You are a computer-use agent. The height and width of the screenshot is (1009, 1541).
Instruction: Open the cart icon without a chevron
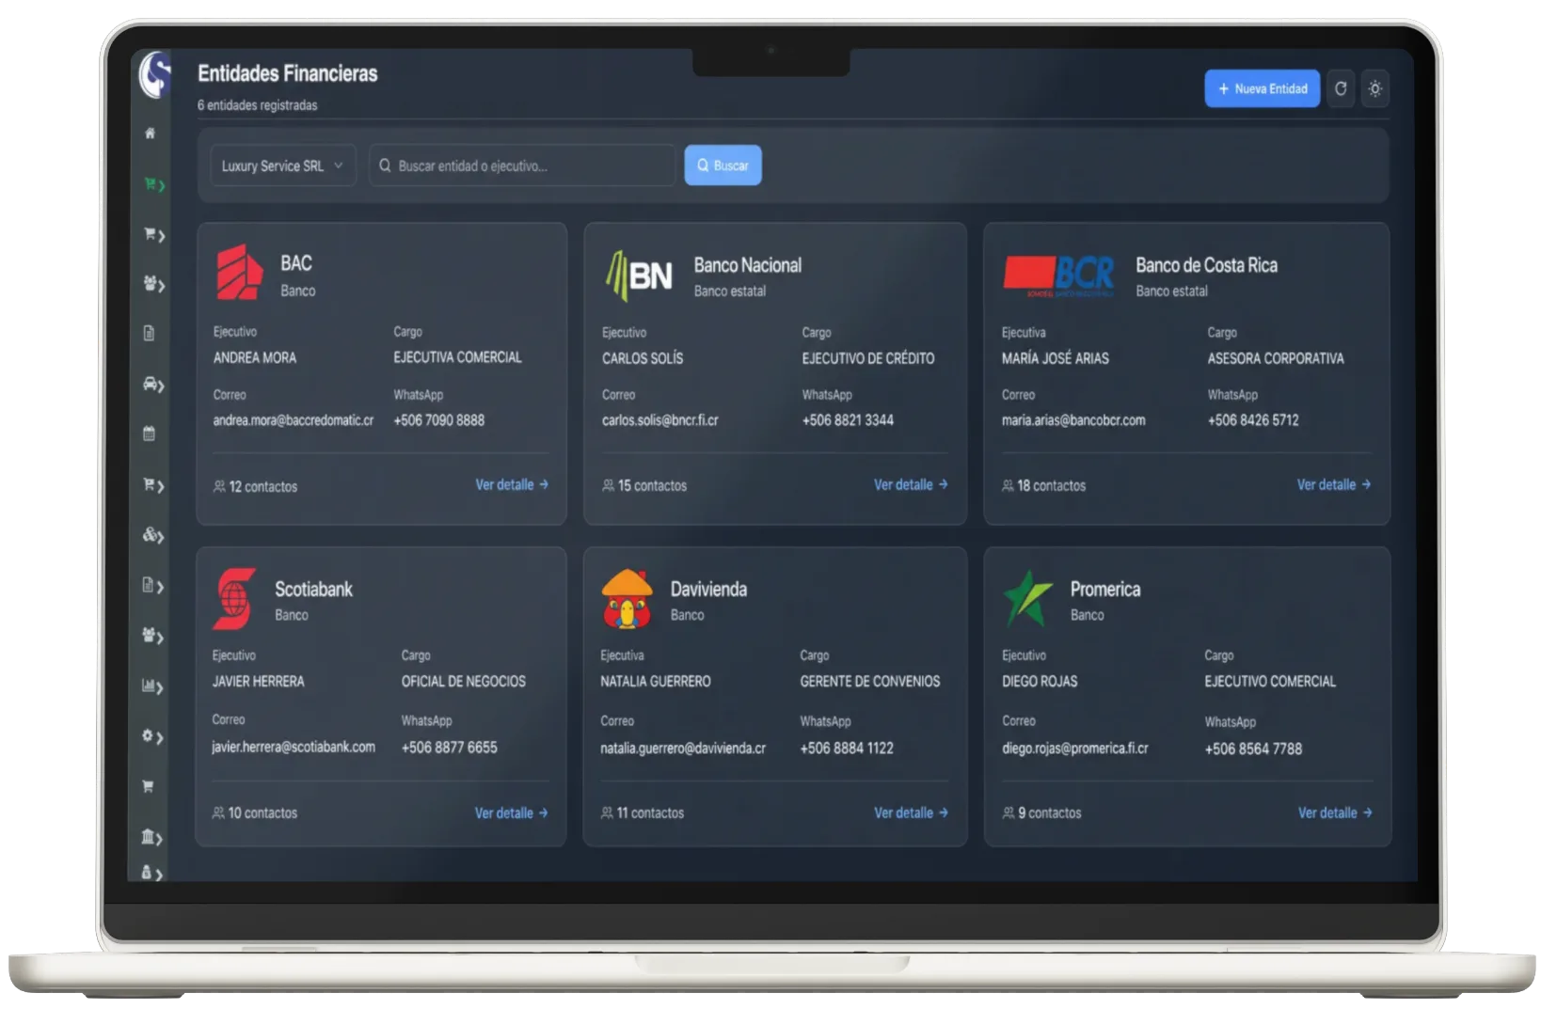click(x=148, y=786)
